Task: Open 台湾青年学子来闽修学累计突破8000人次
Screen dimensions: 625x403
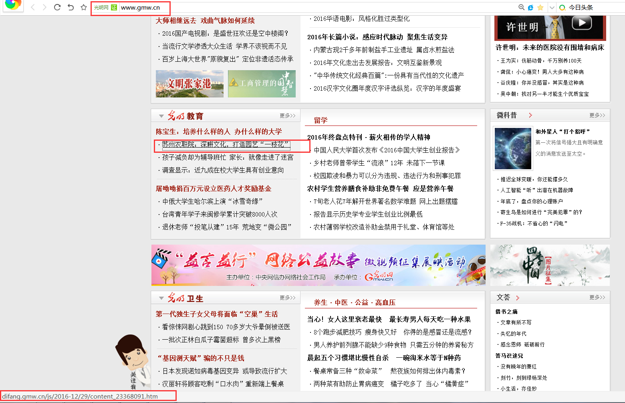Action: [x=220, y=214]
